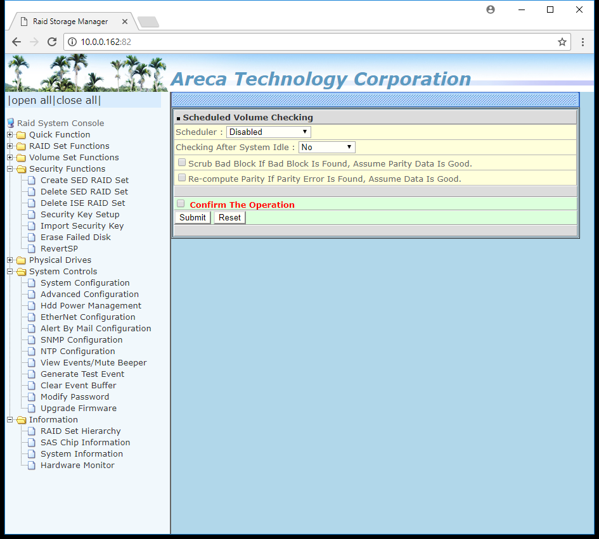Click the browser forward arrow icon
599x539 pixels.
pos(34,42)
